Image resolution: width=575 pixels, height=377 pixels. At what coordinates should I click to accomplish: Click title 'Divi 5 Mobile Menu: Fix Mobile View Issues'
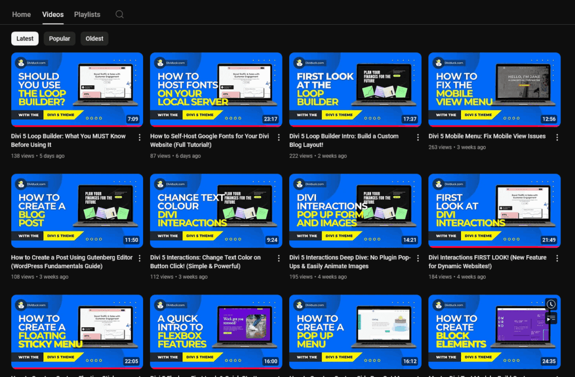487,136
